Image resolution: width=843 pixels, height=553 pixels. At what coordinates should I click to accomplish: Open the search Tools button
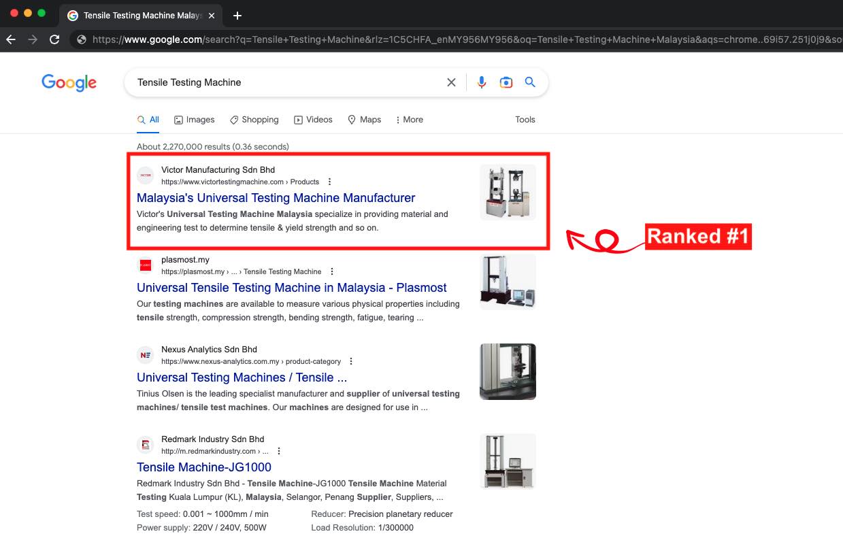tap(525, 120)
